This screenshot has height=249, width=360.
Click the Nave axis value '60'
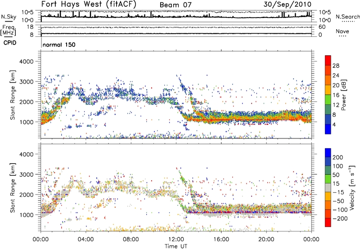[322, 27]
